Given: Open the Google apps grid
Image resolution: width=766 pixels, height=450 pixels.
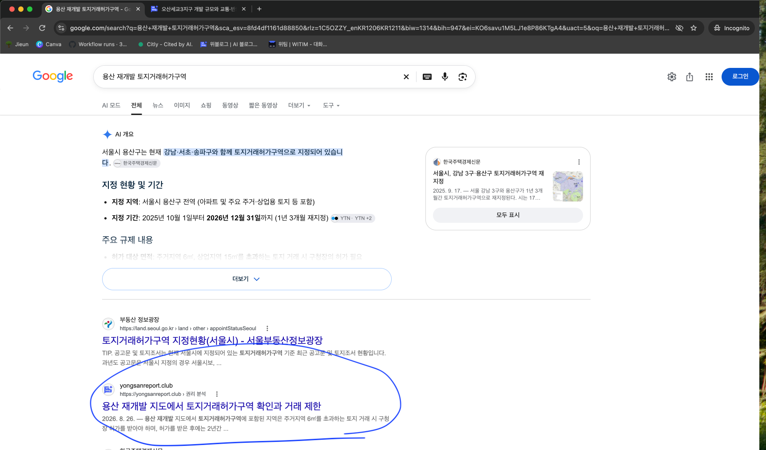Looking at the screenshot, I should [x=709, y=77].
